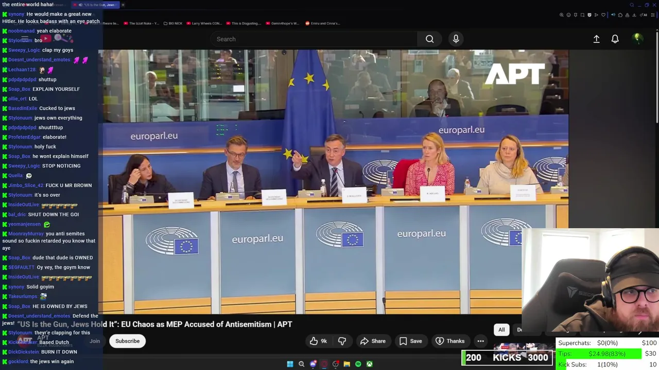Screen dimensions: 659x370
Task: Open 'This is Disgusting...' bookmark
Action: [x=244, y=23]
